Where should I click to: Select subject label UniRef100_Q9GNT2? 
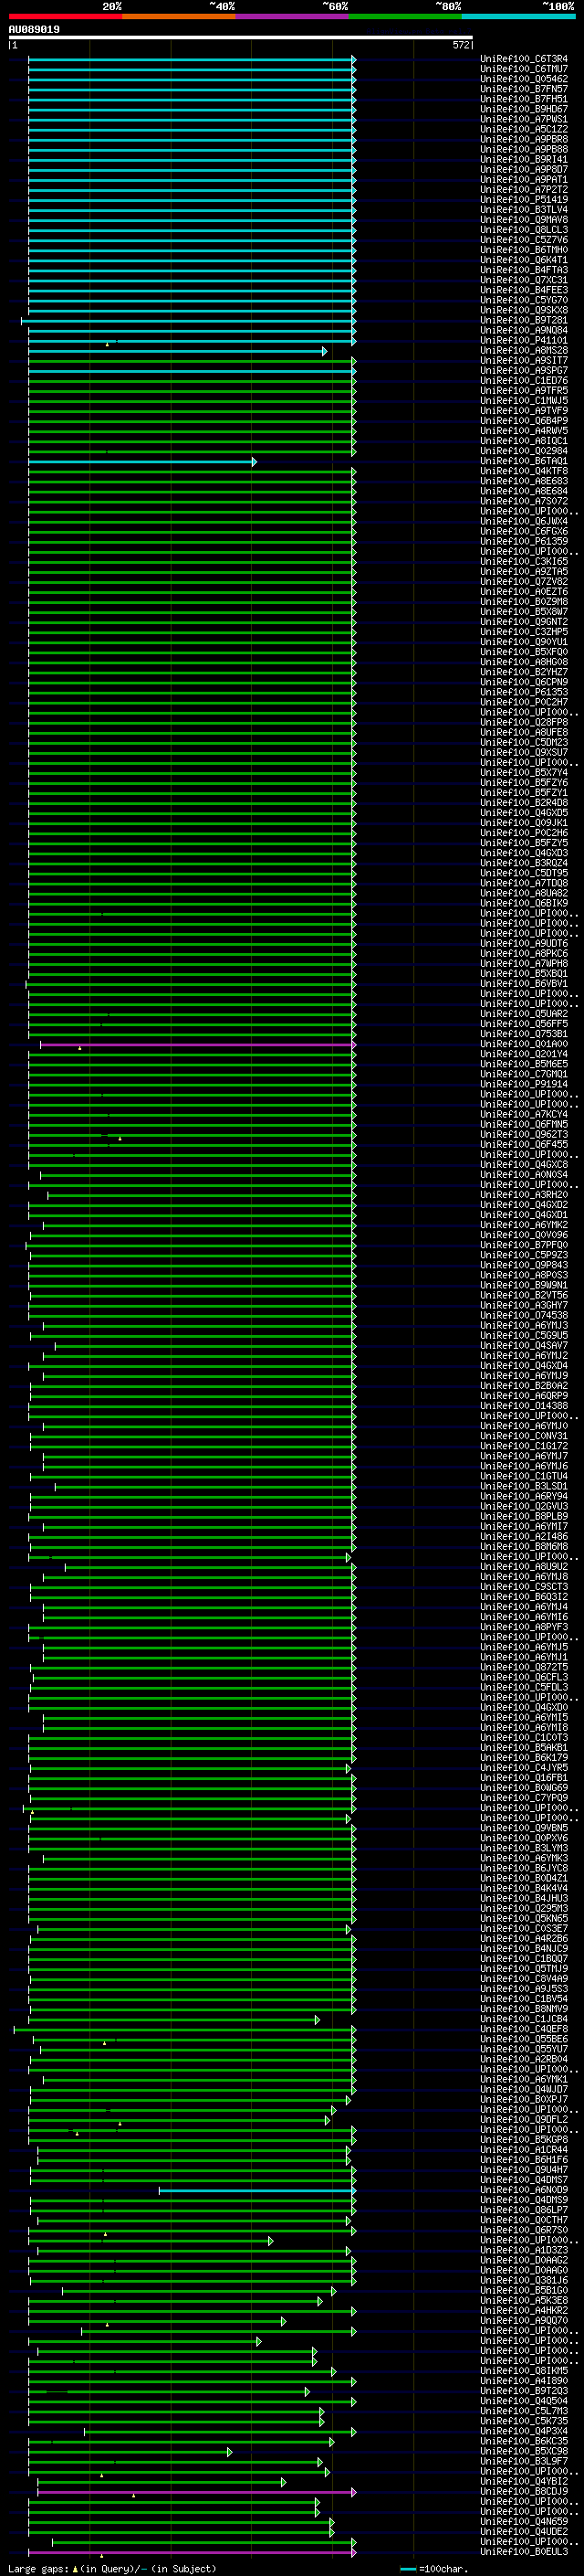pyautogui.click(x=524, y=622)
